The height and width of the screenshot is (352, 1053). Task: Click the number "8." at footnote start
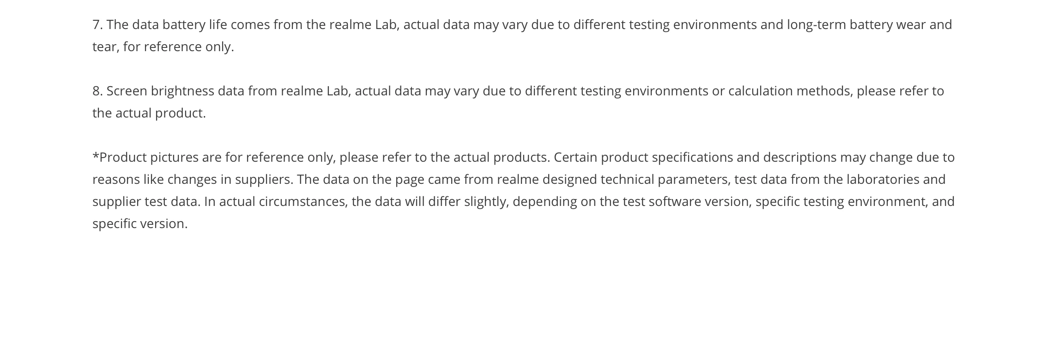click(x=97, y=91)
